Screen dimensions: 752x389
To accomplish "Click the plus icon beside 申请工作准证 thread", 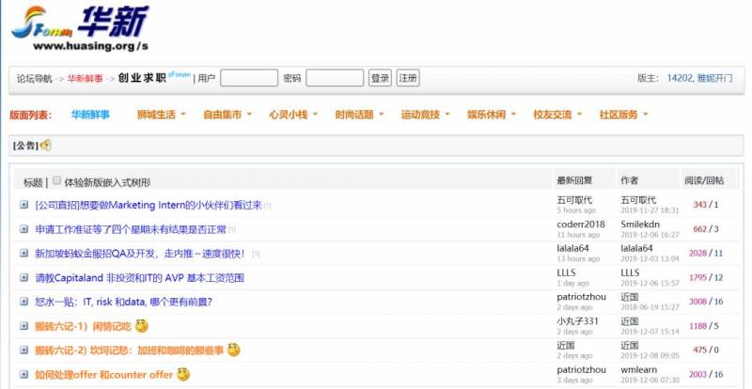I will tap(24, 229).
